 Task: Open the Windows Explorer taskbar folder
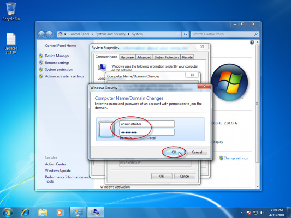tap(43, 213)
